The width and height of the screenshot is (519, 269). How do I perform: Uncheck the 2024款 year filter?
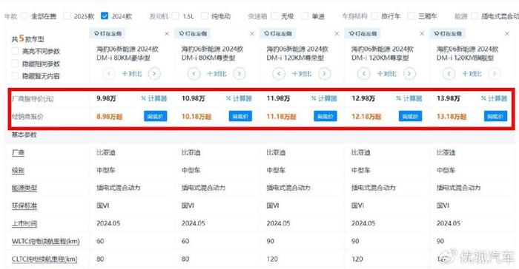click(x=105, y=16)
